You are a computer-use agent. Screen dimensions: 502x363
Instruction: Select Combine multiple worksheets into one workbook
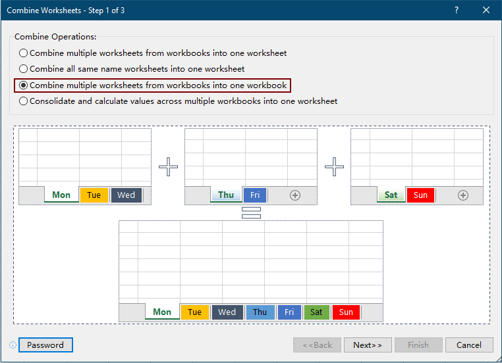pyautogui.click(x=24, y=85)
